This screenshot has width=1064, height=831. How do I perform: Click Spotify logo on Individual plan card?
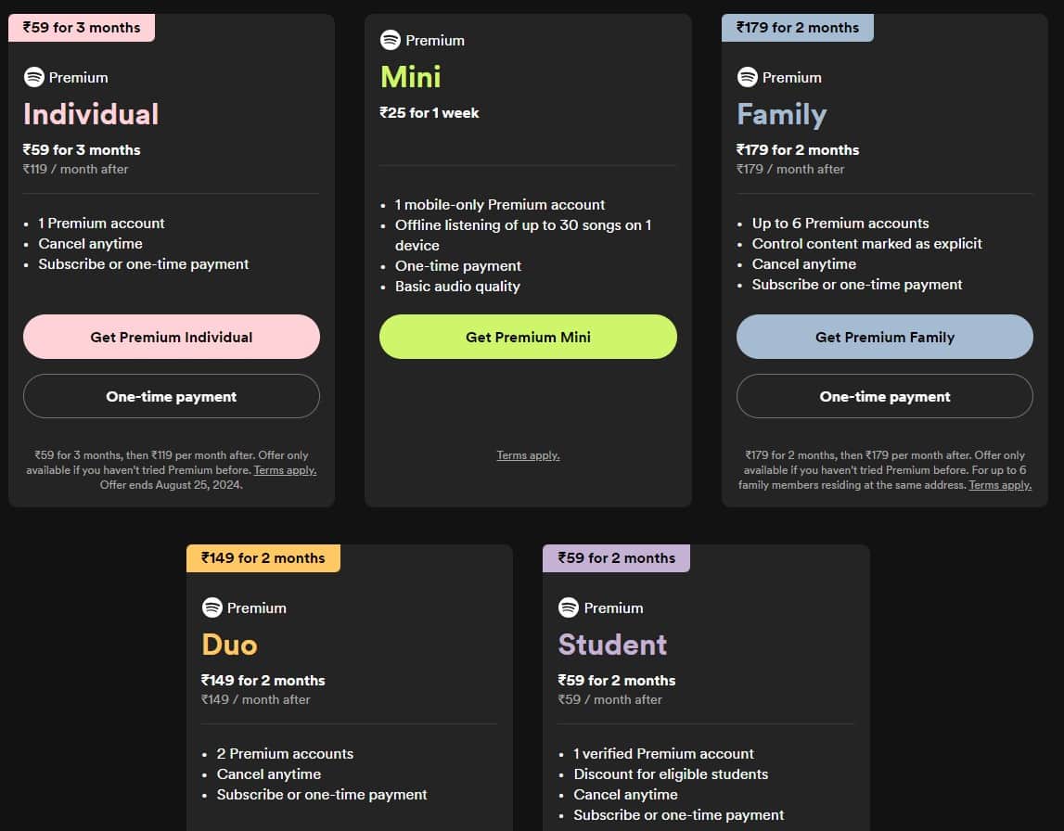[x=34, y=77]
